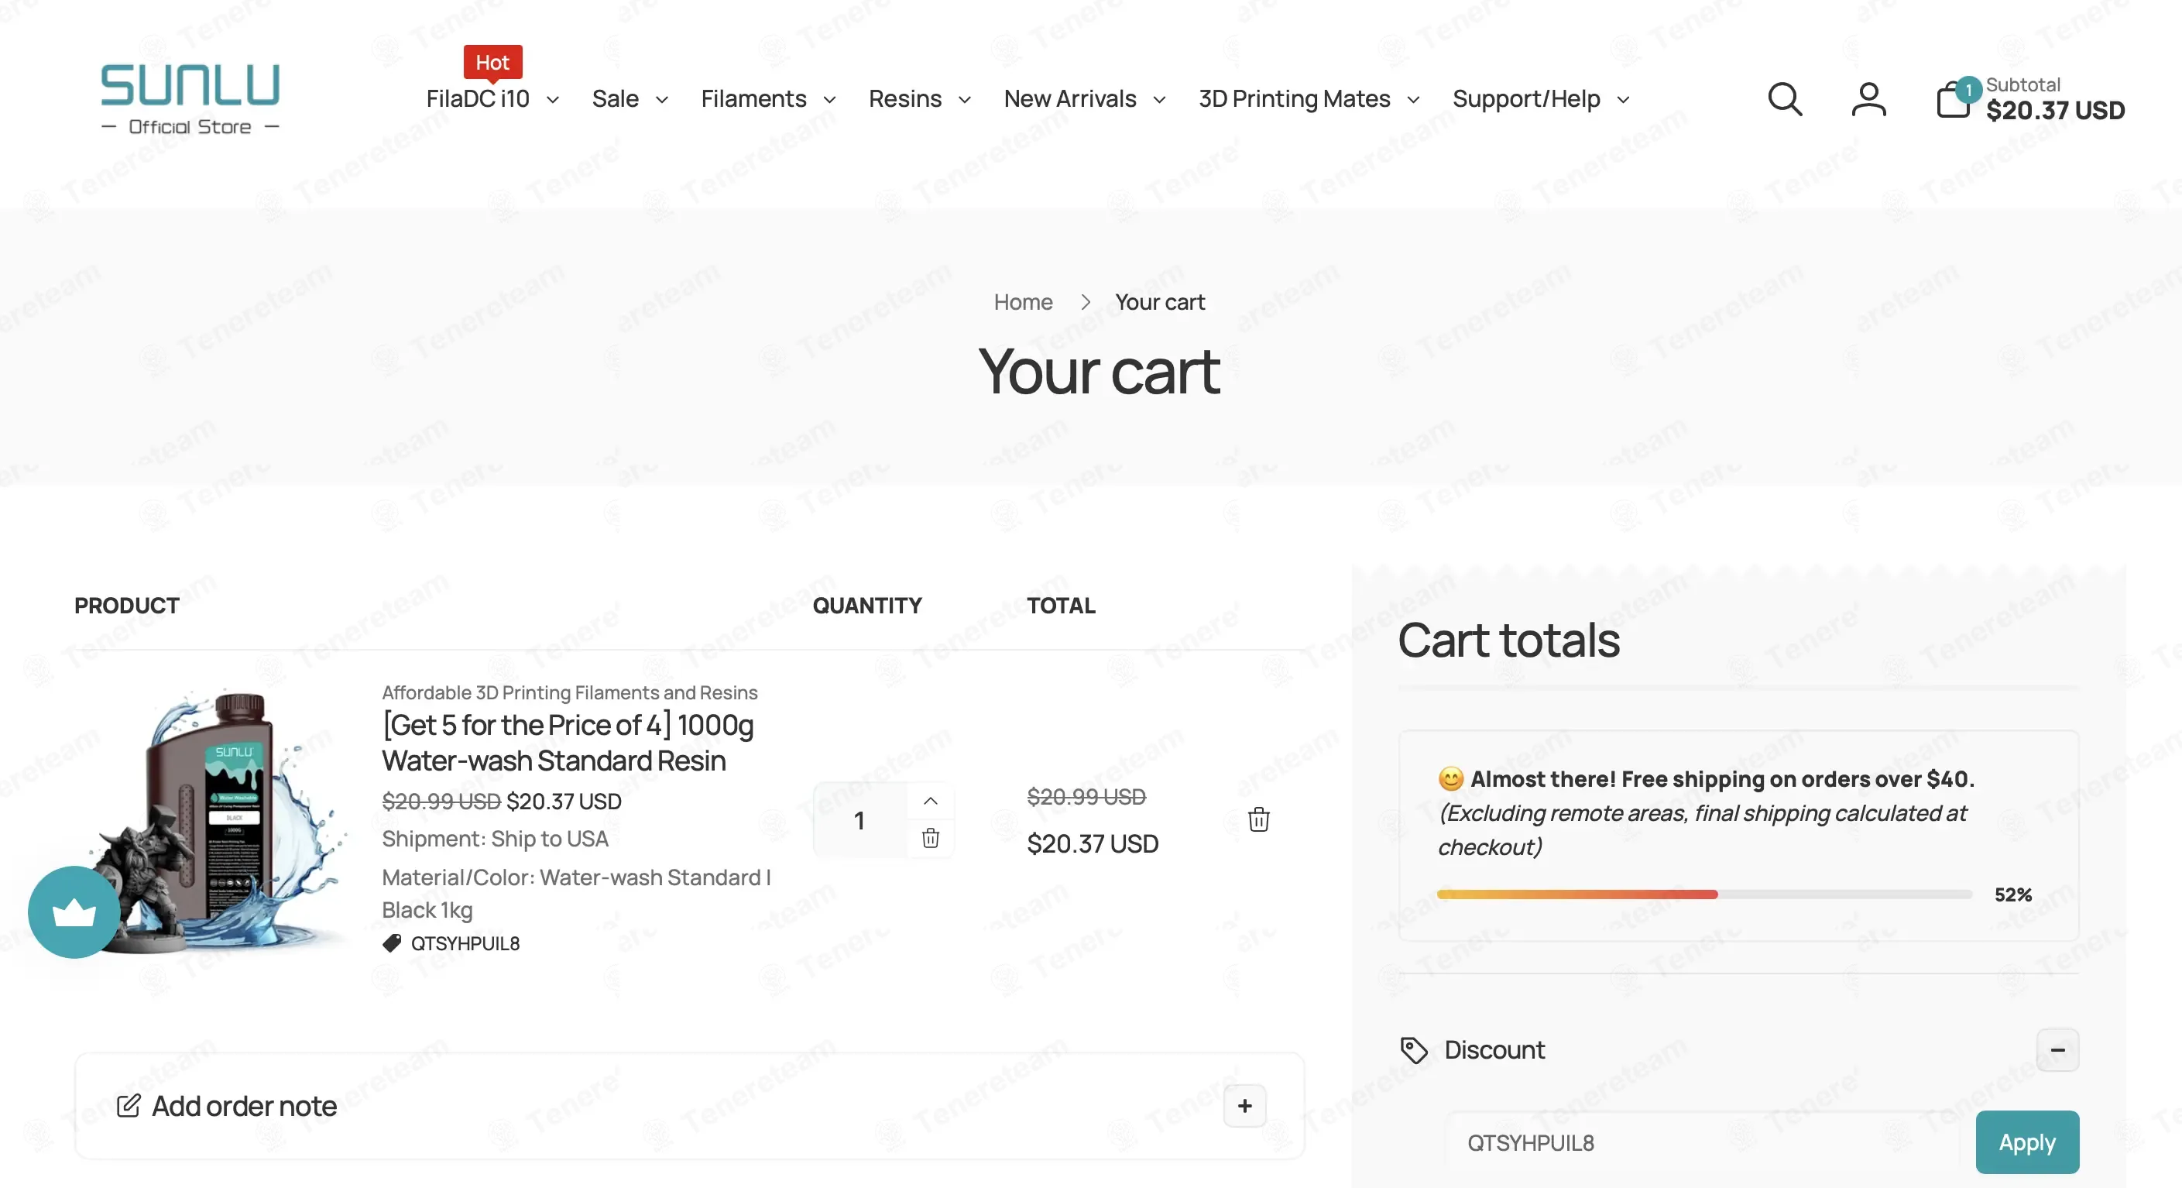Click the PRODUCT column header

[127, 605]
